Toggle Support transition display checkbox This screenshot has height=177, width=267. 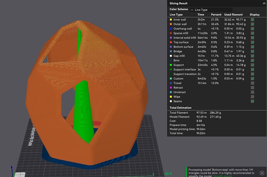point(252,74)
